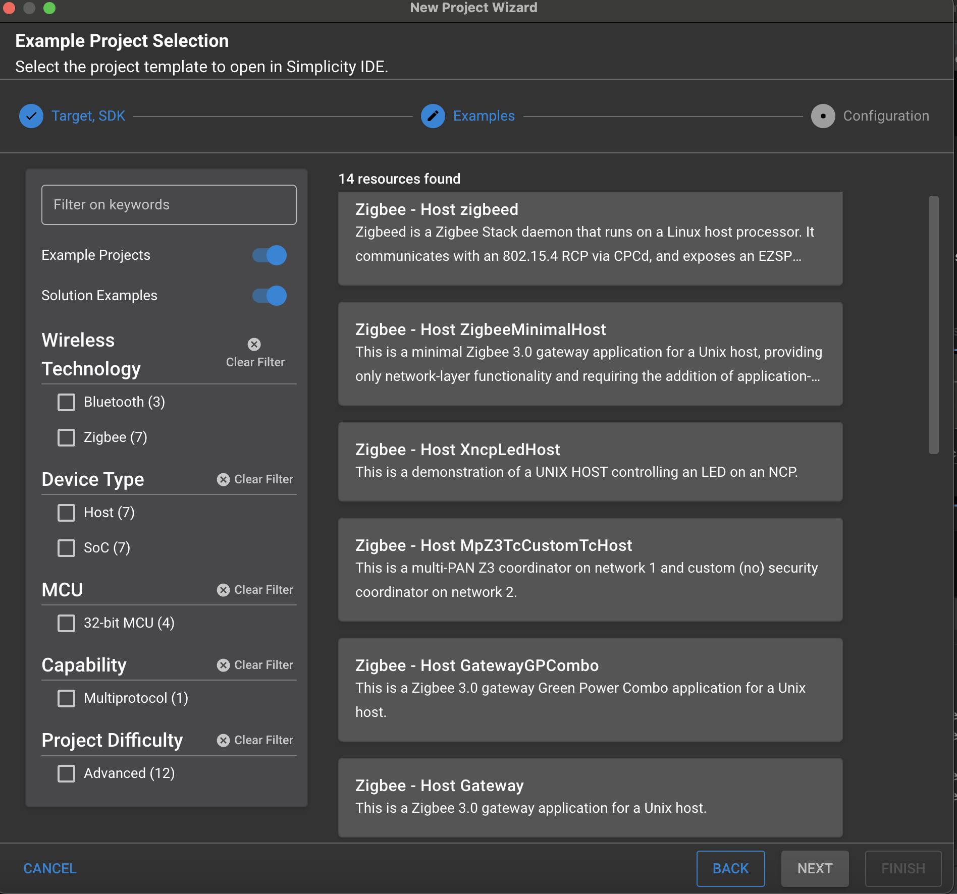
Task: Clear the Project Difficulty filter
Action: coord(255,740)
